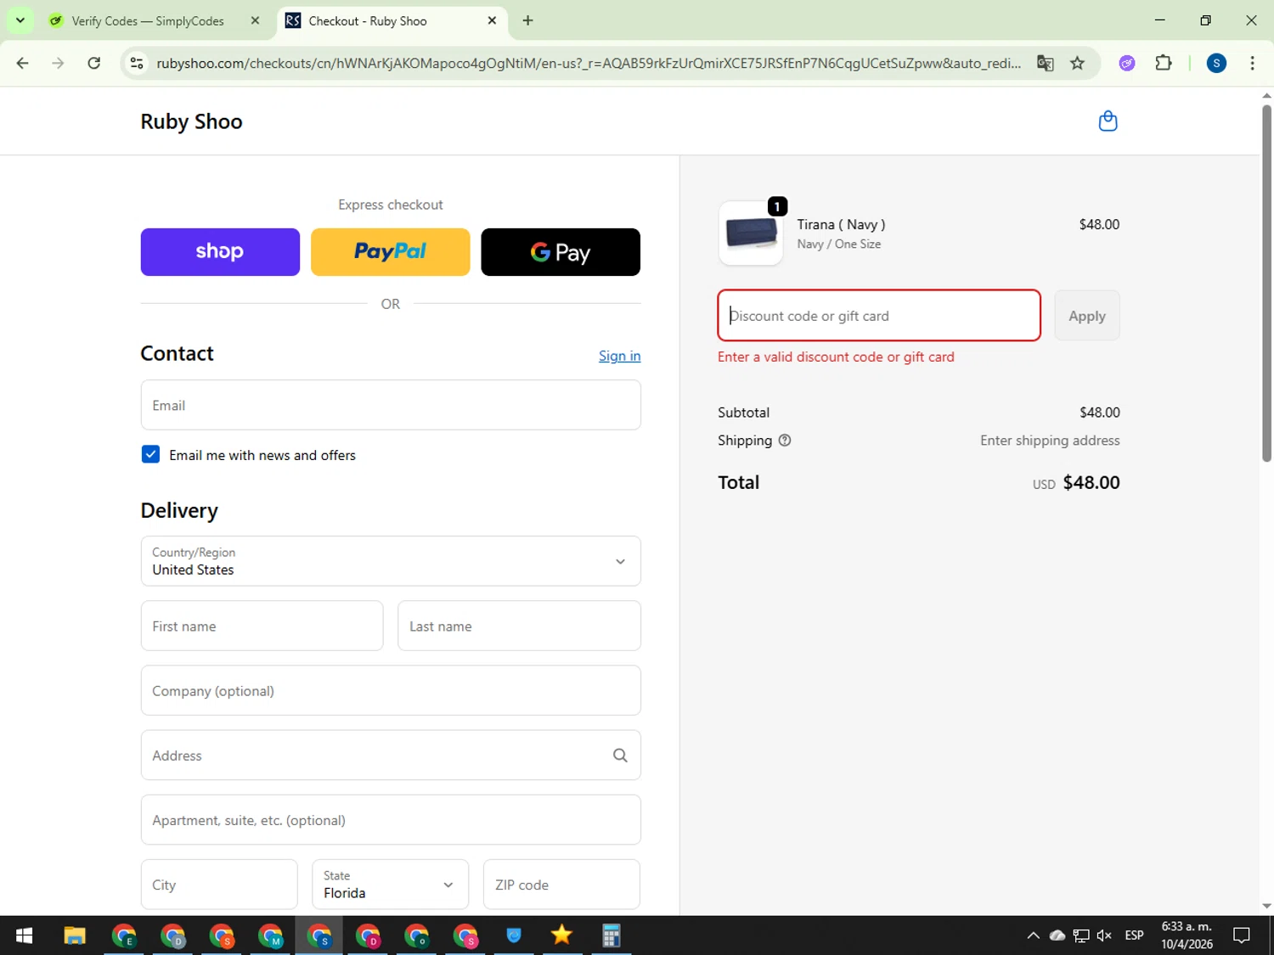Expand the Country/Region dropdown
The width and height of the screenshot is (1274, 955).
[391, 561]
